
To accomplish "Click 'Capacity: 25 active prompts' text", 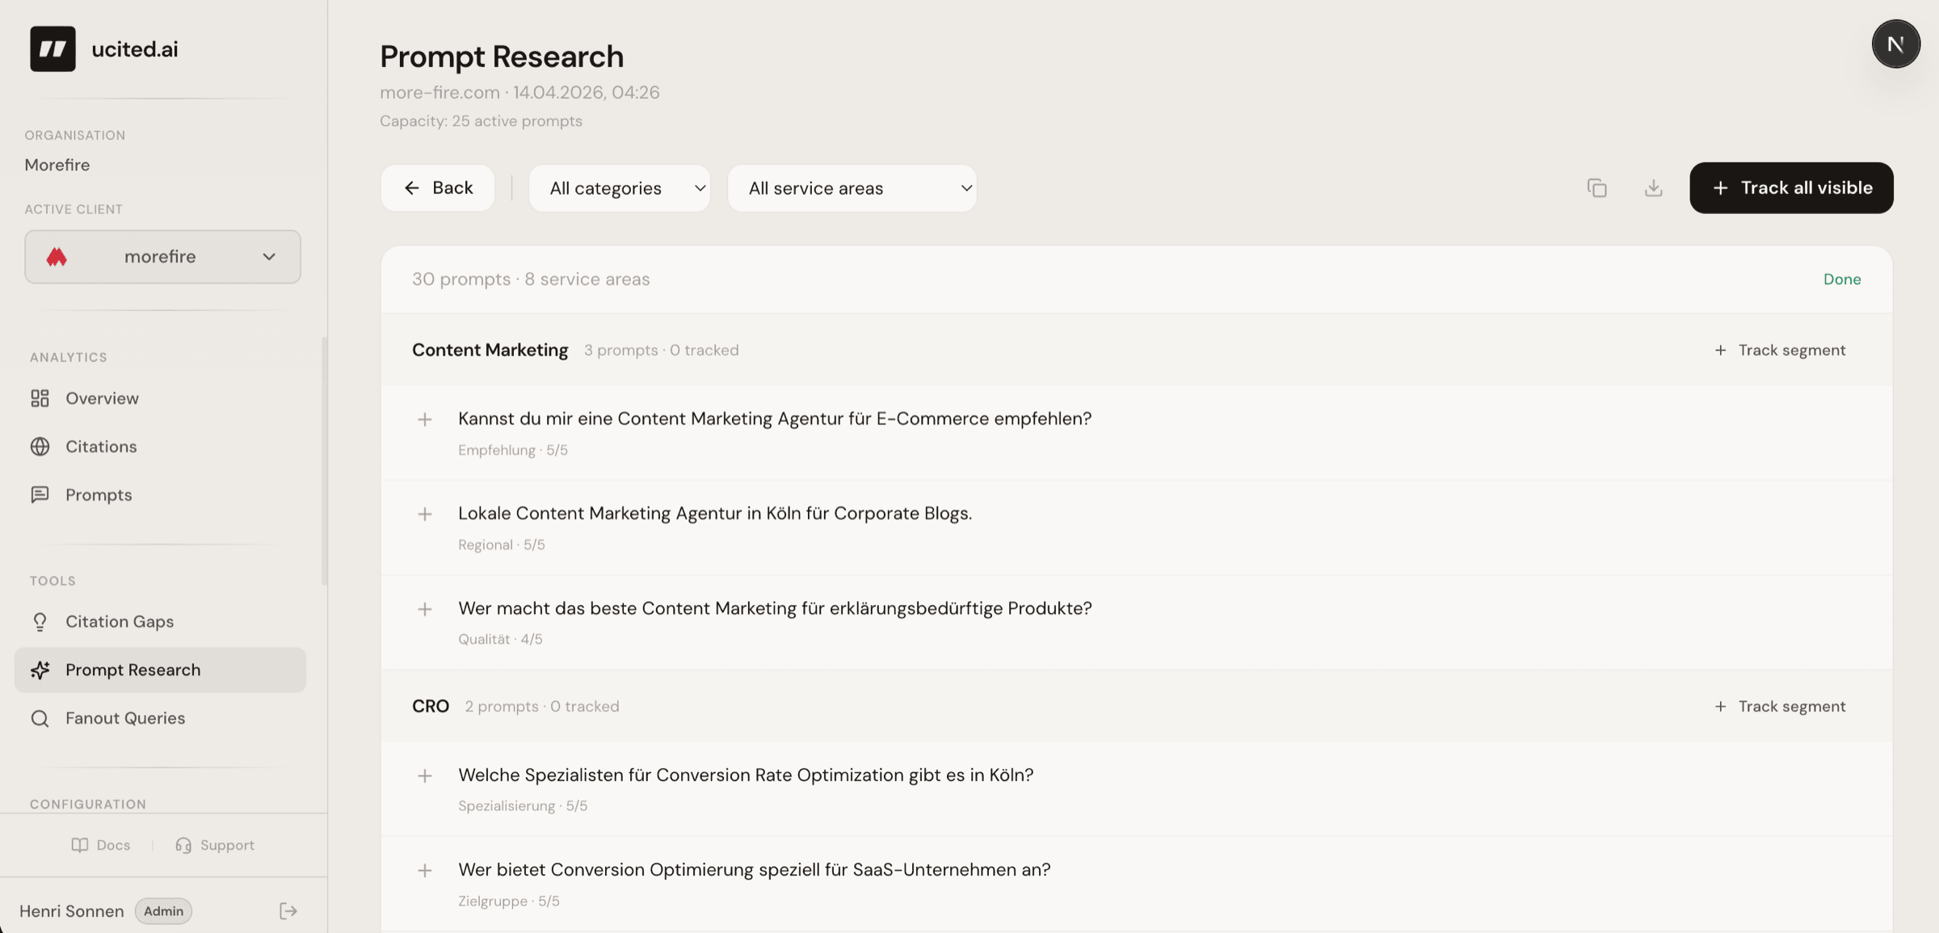I will coord(481,121).
